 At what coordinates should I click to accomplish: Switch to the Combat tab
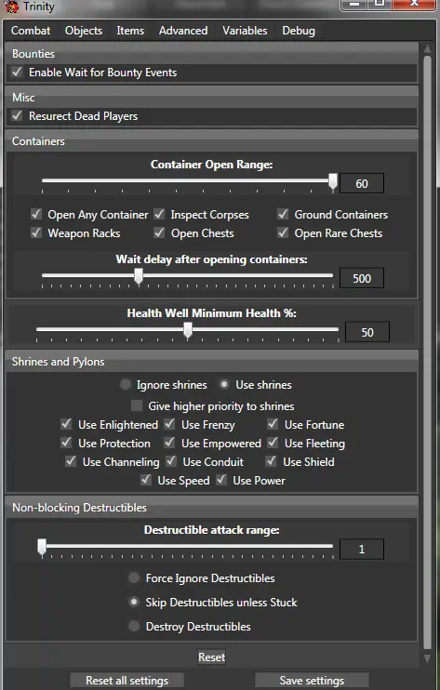click(x=31, y=31)
